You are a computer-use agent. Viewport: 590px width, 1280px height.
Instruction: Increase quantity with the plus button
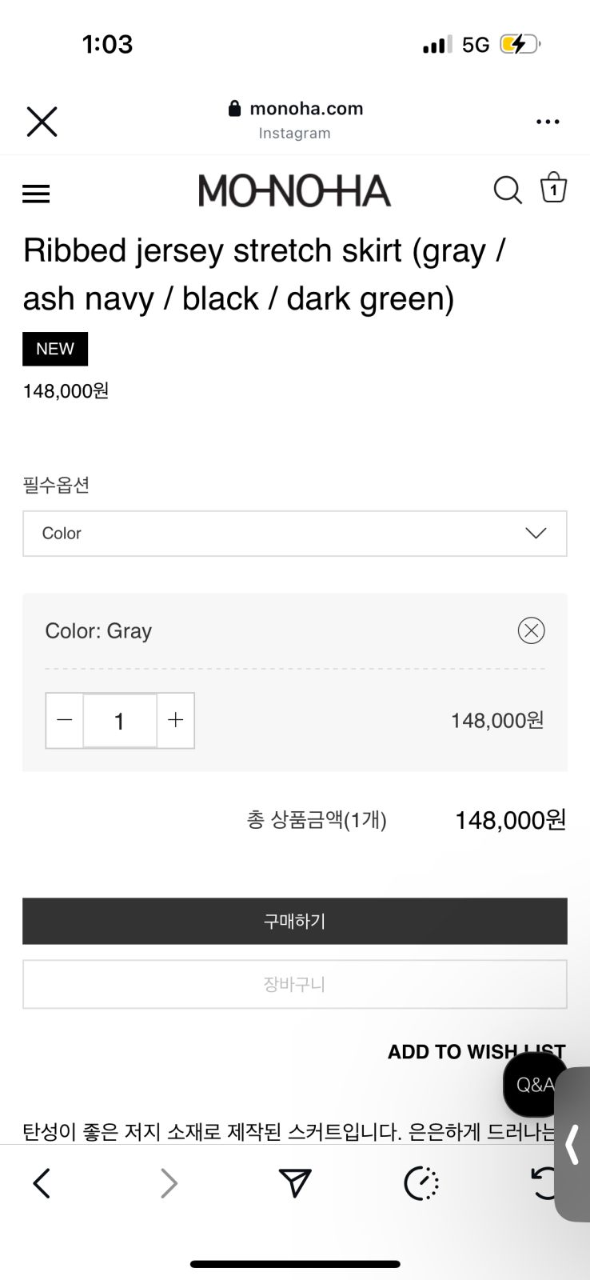pyautogui.click(x=176, y=720)
